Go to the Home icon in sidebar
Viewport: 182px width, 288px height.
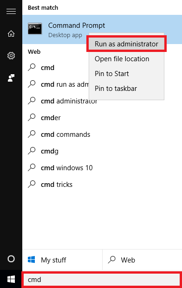11,33
